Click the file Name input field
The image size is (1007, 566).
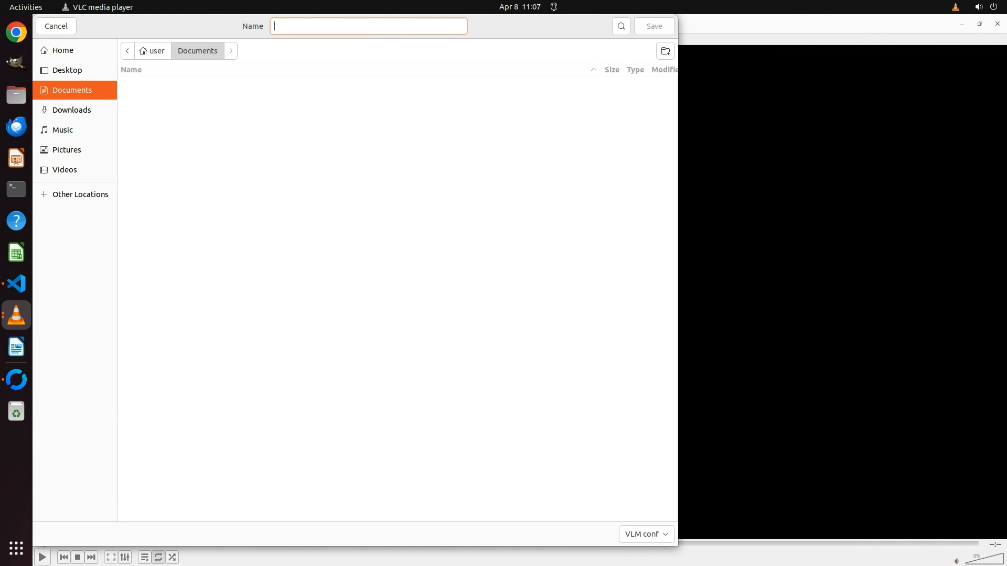(x=368, y=26)
